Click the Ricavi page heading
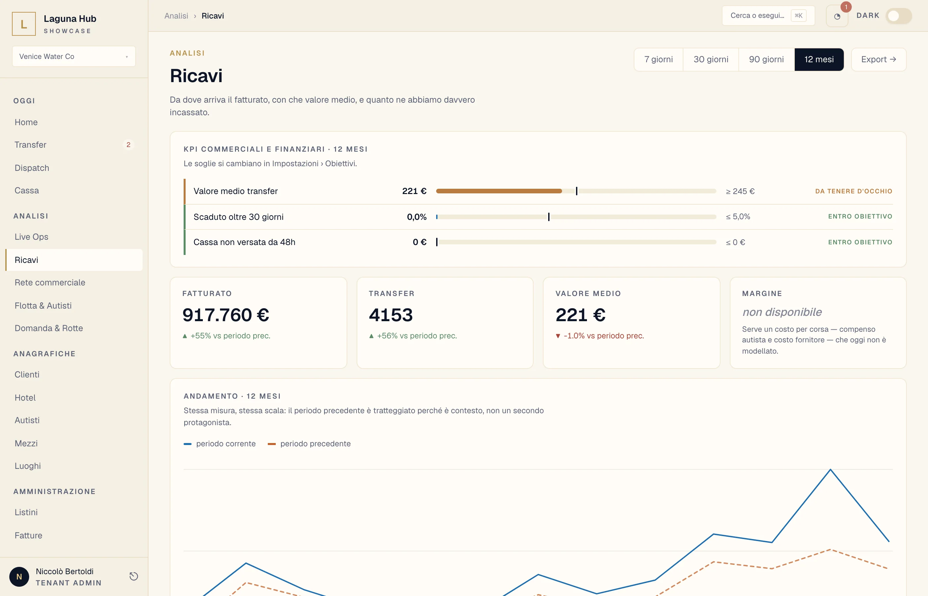Screen dimensions: 928x596 pos(196,76)
